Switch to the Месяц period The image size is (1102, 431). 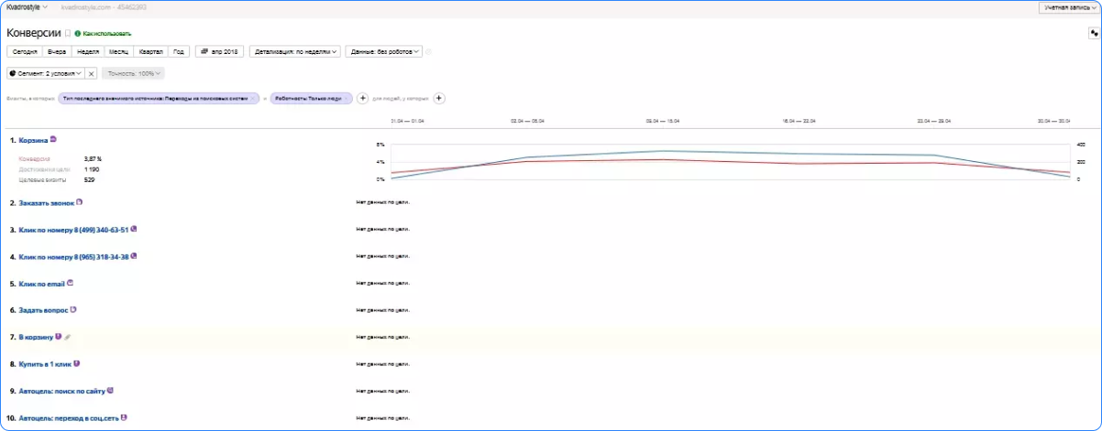[118, 52]
